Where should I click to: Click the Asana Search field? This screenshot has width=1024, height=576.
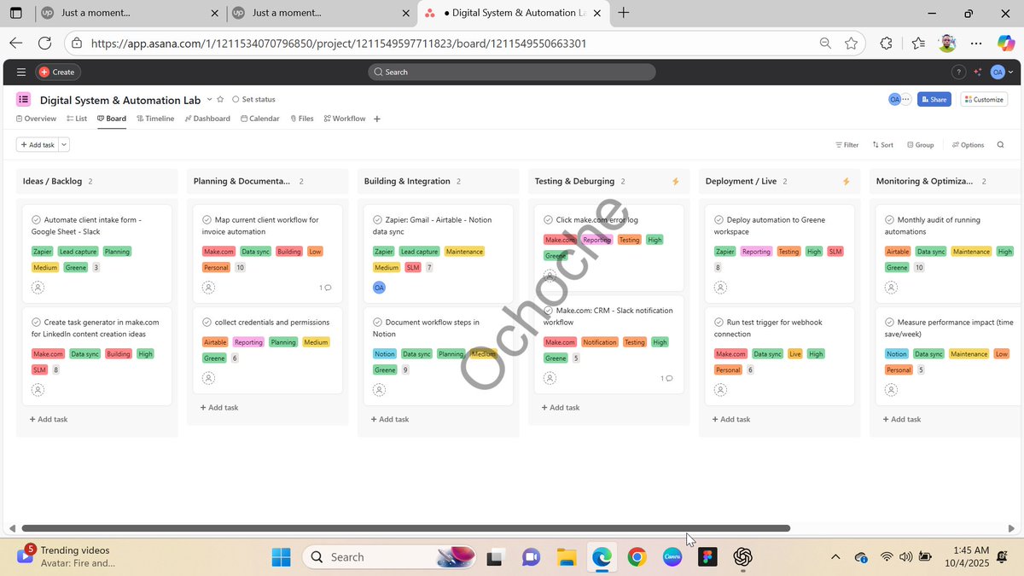tap(512, 73)
